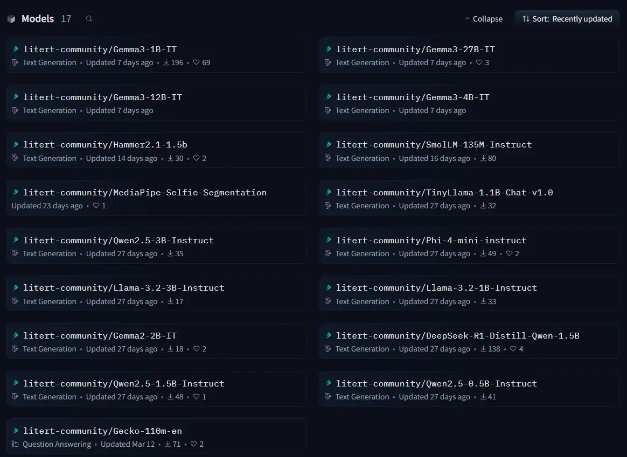
Task: Open the models search magnifier icon
Action: click(x=89, y=19)
